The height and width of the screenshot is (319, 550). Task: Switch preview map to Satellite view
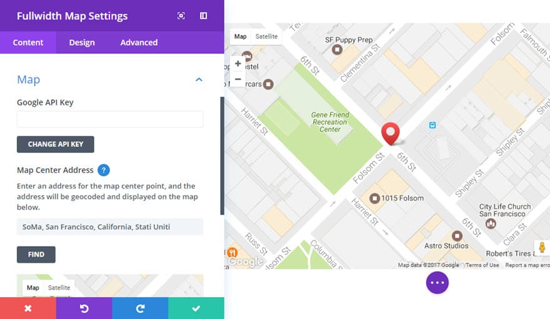(x=59, y=288)
